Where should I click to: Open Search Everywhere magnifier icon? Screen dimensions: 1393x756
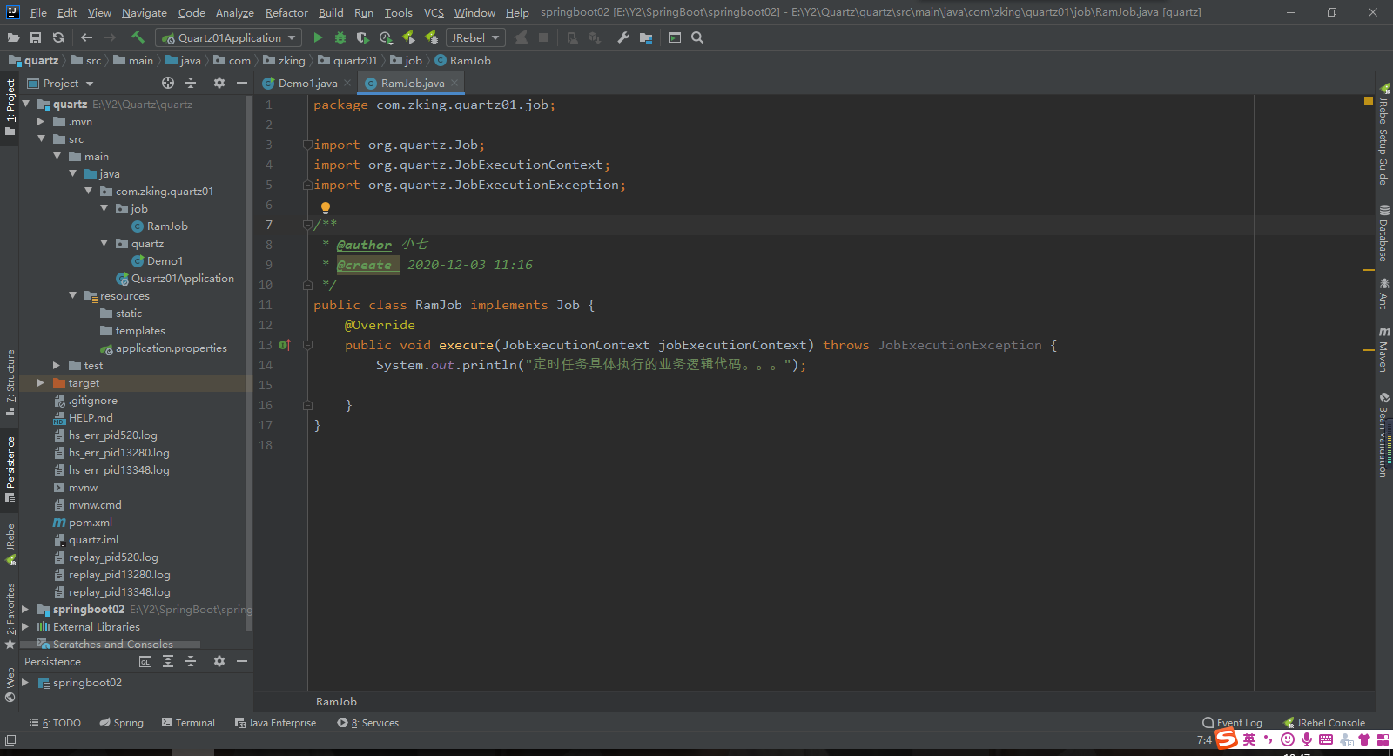(x=697, y=37)
